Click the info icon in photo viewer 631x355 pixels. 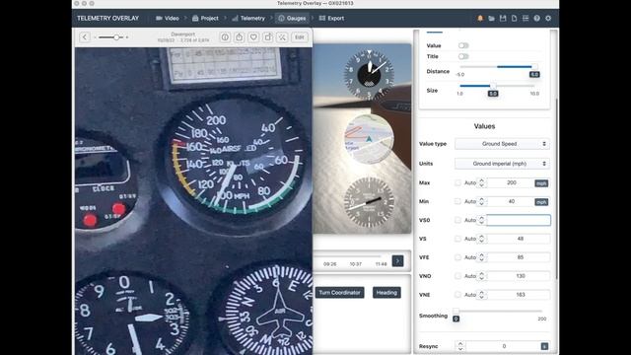[225, 37]
